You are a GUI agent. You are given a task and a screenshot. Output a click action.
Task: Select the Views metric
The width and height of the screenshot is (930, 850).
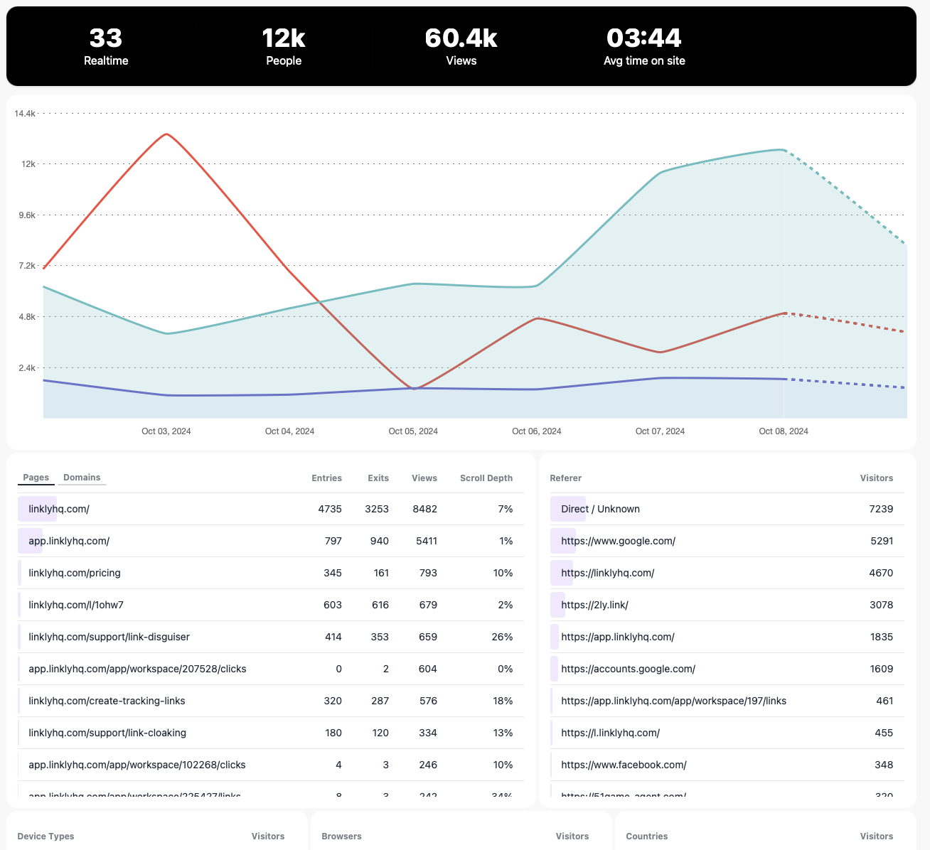pyautogui.click(x=461, y=46)
